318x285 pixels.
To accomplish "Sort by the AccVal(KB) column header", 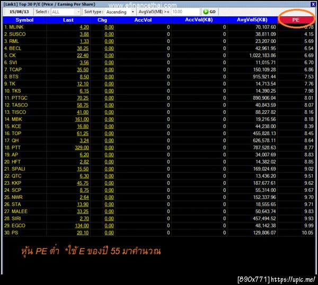I will pos(199,20).
